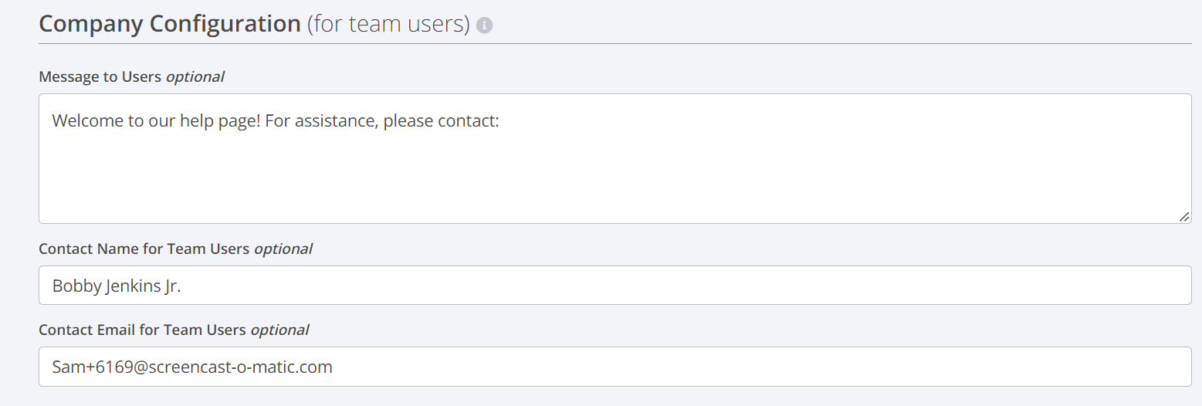Place cursor after "please contact:" text
The image size is (1202, 406).
tap(503, 121)
